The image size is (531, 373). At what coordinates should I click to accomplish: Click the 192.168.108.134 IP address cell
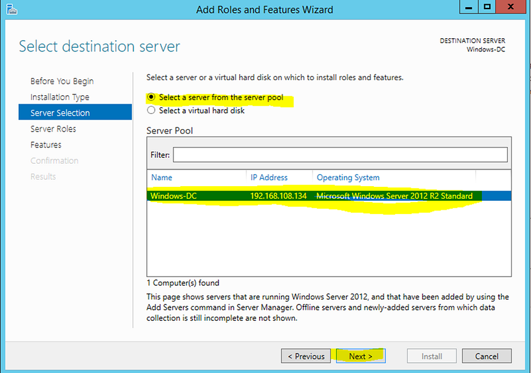(279, 196)
